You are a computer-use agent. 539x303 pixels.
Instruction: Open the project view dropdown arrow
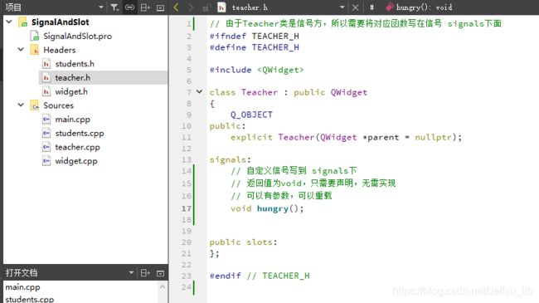tap(100, 7)
